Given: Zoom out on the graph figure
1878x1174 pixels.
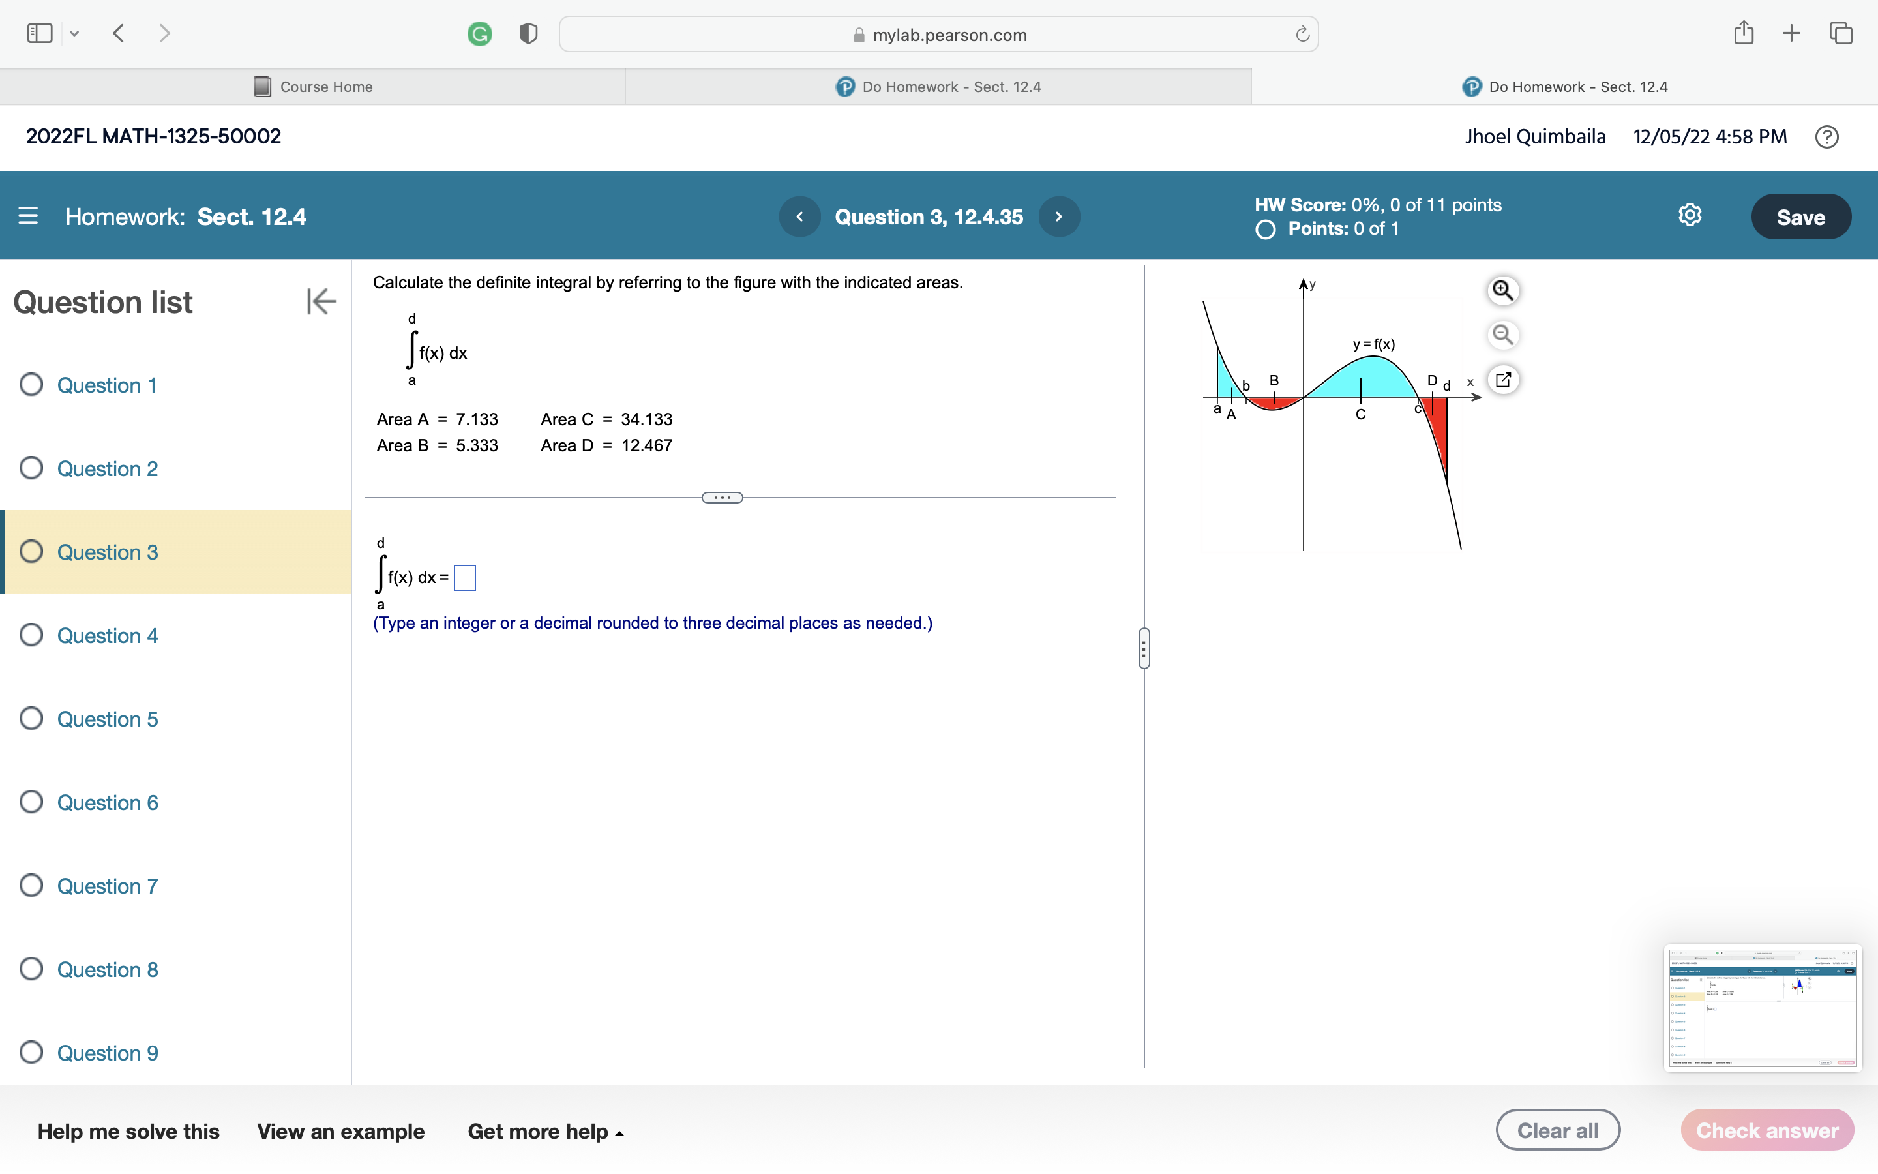Looking at the screenshot, I should coord(1503,335).
